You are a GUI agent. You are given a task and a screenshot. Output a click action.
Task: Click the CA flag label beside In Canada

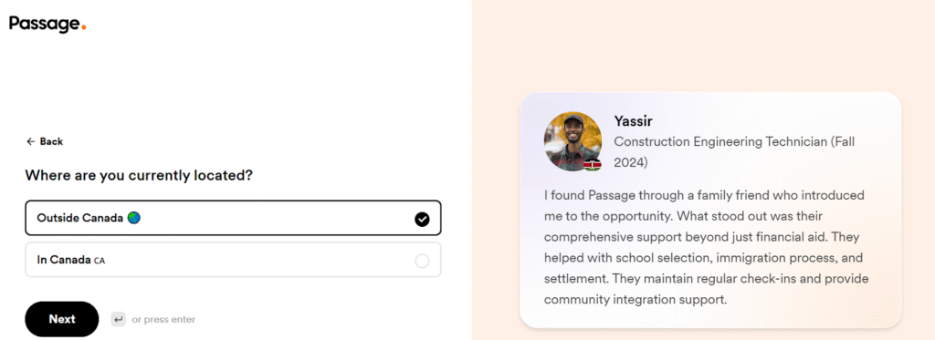coord(100,260)
